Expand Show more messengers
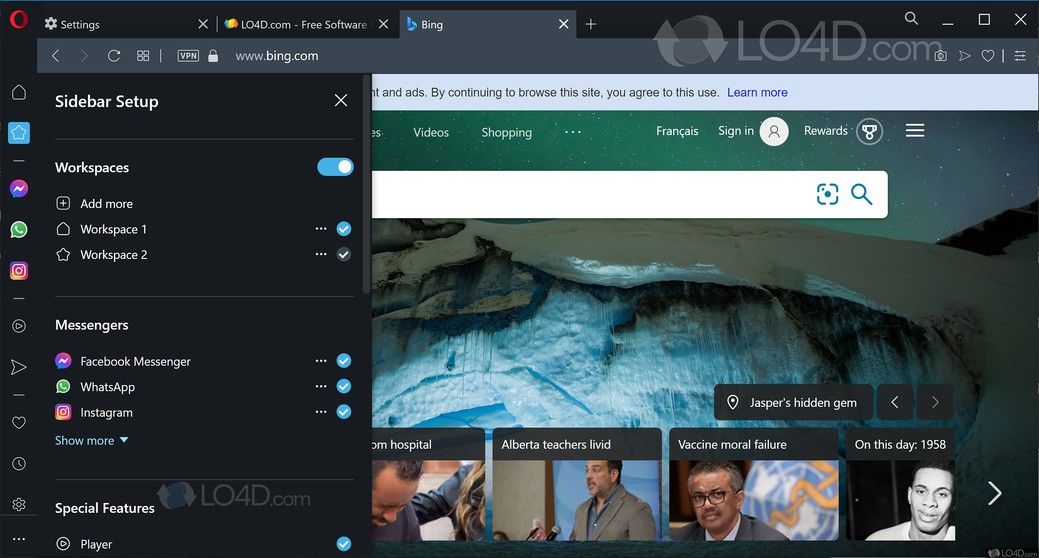Screen dimensions: 1039x558 tap(91, 440)
